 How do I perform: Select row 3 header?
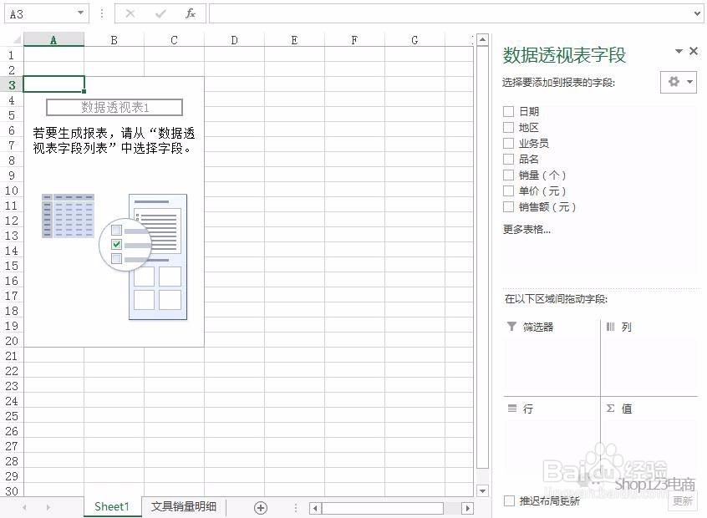coord(11,84)
